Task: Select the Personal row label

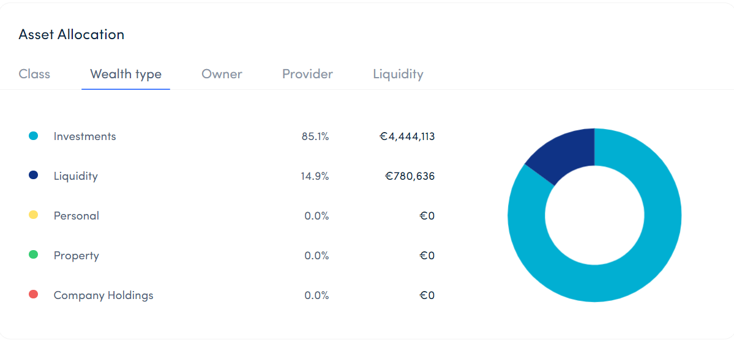Action: click(76, 216)
